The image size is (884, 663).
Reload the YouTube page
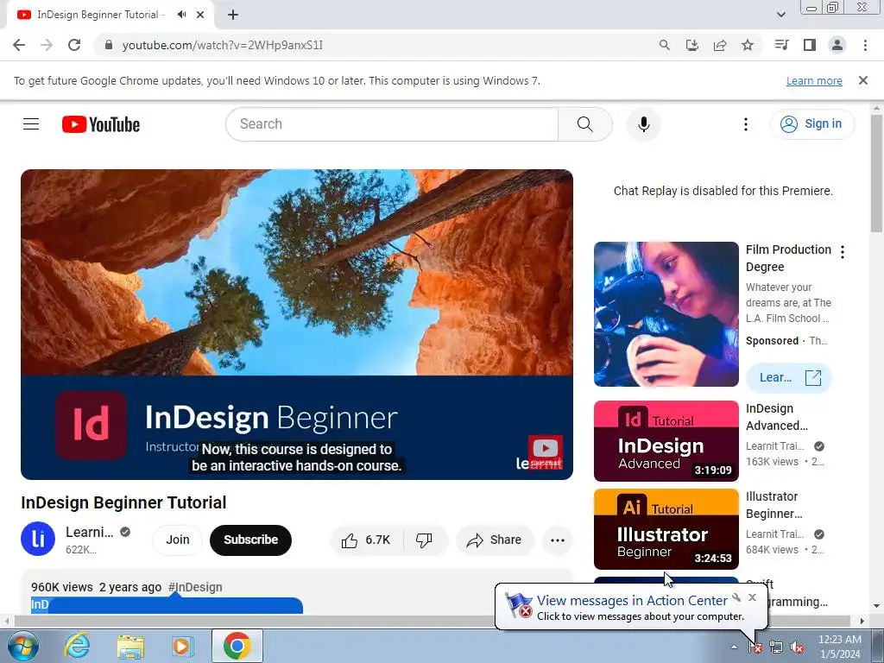(x=74, y=45)
